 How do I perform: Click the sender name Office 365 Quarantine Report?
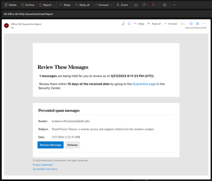click(26, 24)
